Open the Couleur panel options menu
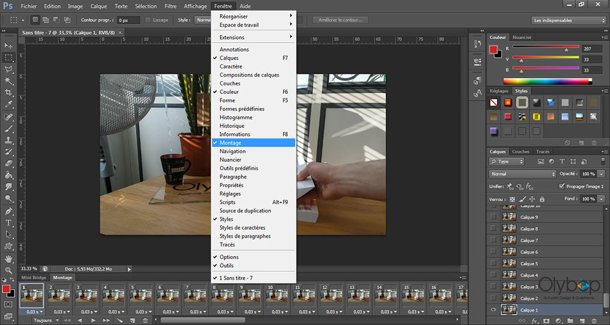 point(603,37)
